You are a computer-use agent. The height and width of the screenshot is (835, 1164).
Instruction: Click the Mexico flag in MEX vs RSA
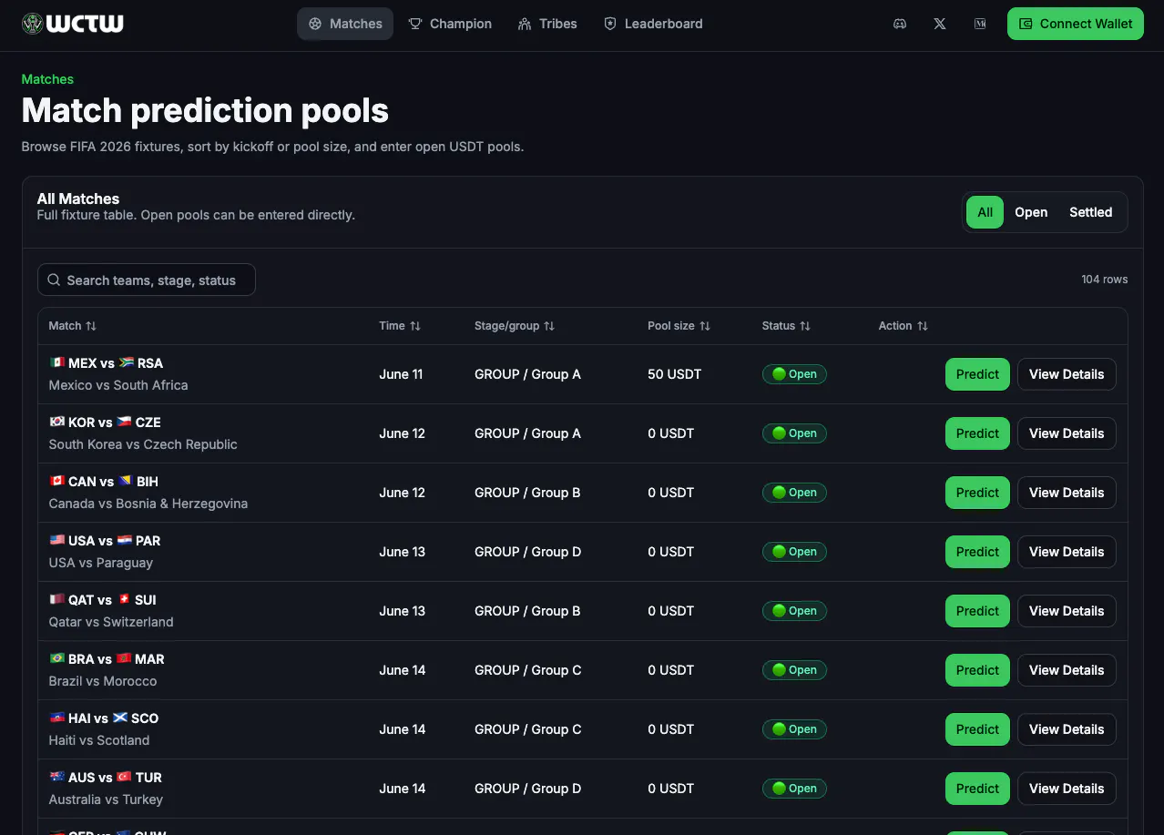[x=57, y=362]
